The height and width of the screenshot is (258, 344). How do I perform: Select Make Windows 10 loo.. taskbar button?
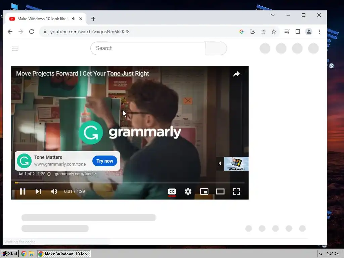click(64, 254)
